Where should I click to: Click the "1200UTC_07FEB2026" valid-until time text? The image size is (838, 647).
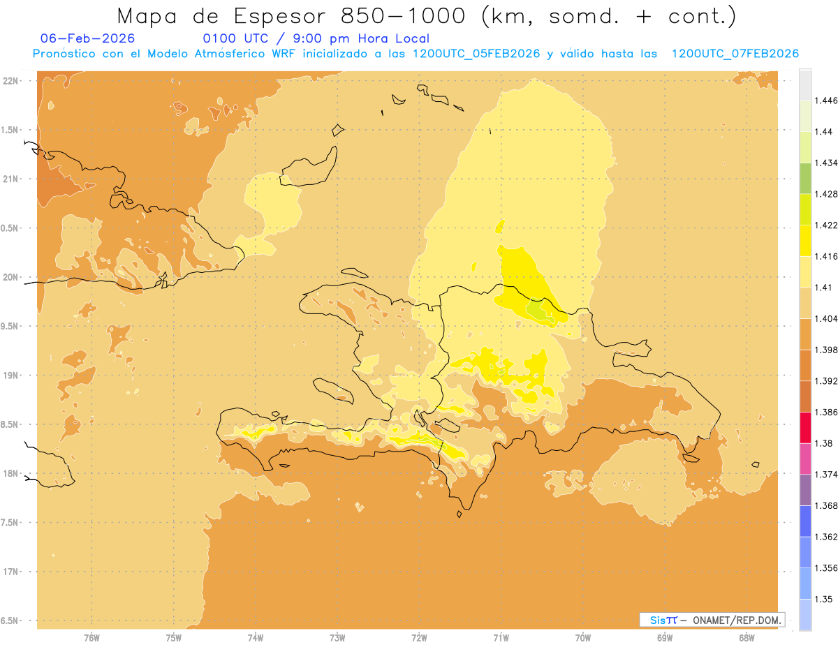click(x=735, y=54)
